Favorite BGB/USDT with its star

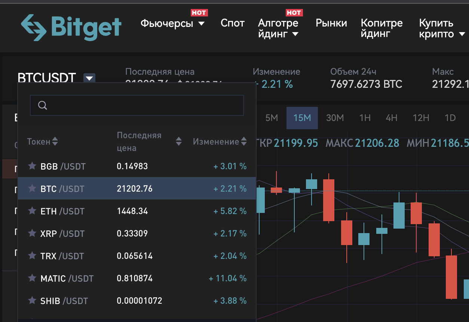[33, 166]
